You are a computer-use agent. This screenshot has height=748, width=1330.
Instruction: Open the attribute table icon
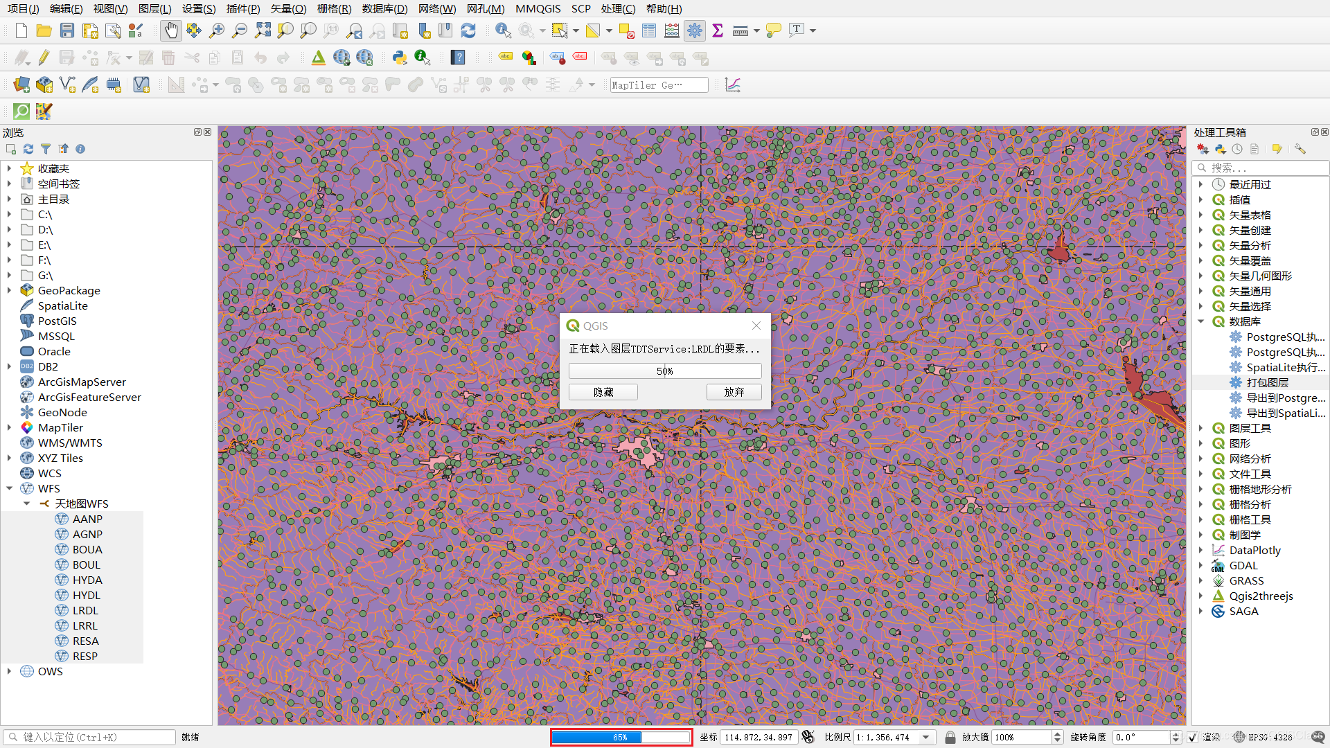click(649, 30)
